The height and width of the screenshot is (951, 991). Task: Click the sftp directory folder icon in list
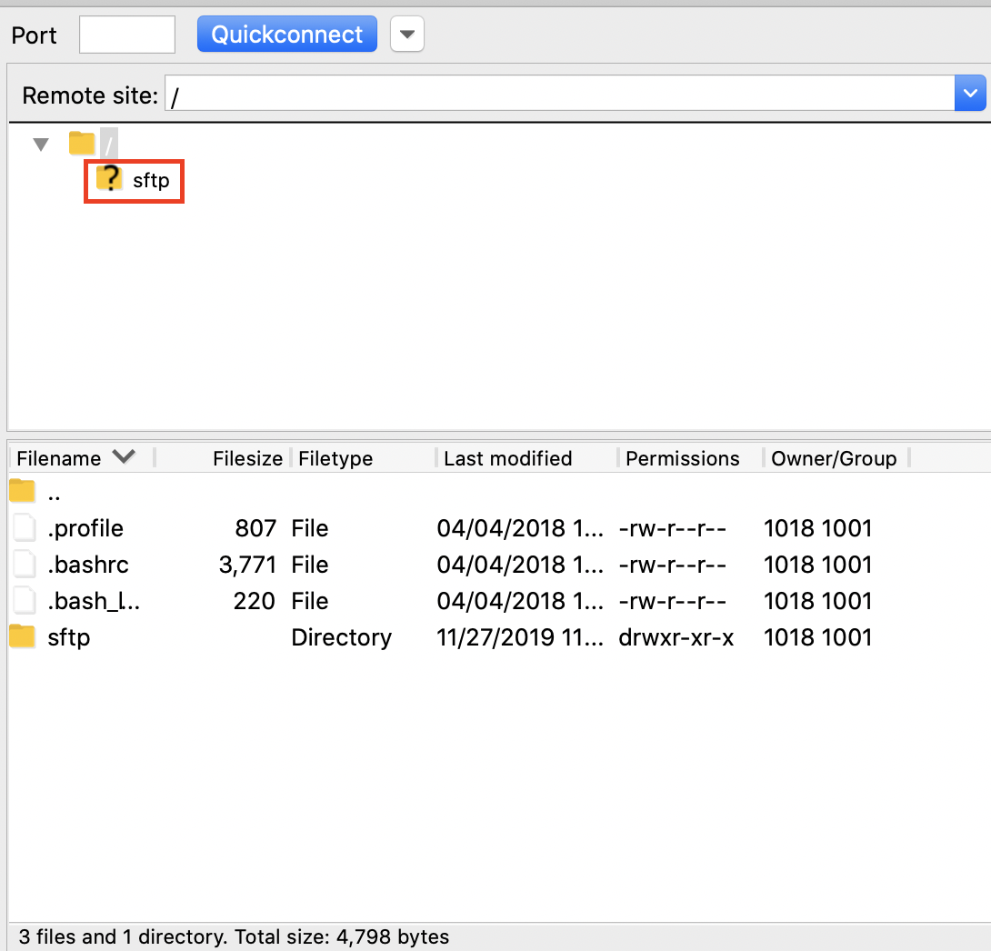(x=22, y=637)
